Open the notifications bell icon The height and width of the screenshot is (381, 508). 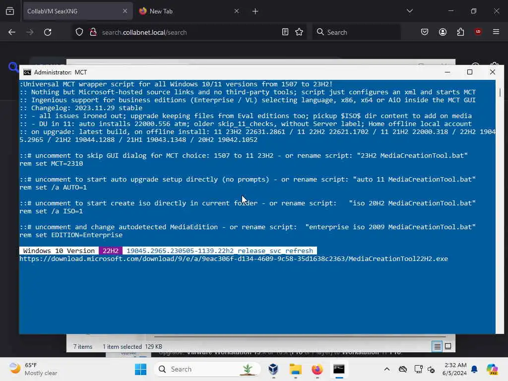coord(474,369)
